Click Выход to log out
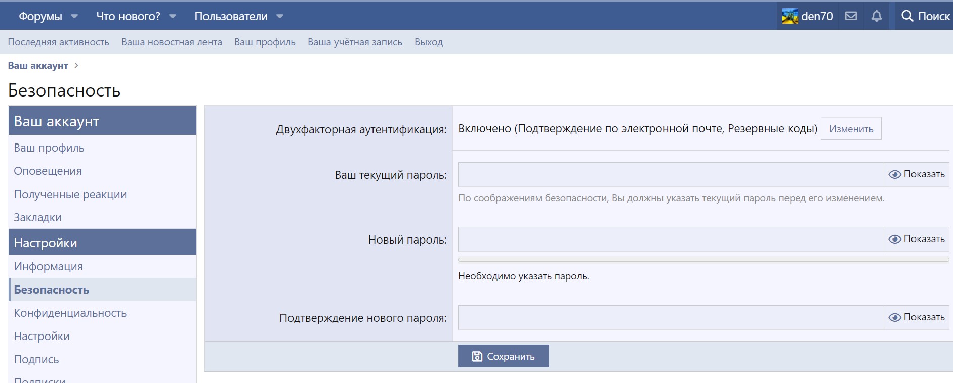953x383 pixels. tap(428, 42)
